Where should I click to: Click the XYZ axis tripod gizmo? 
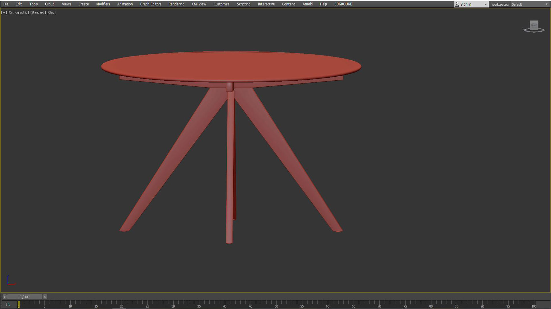11,280
